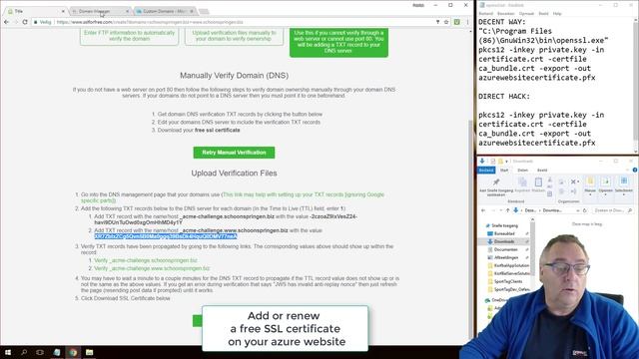
Task: Choose the FTP automatic verification option
Action: (129, 36)
